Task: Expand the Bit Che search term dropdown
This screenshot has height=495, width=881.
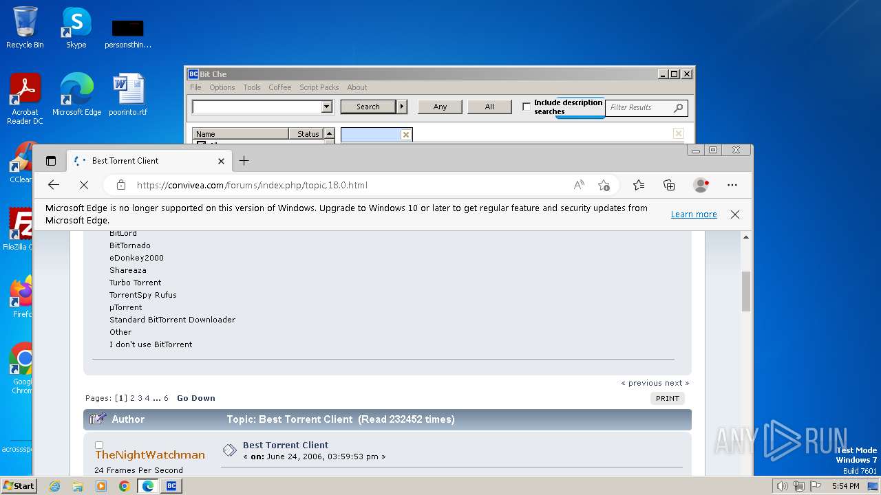Action: click(x=327, y=107)
